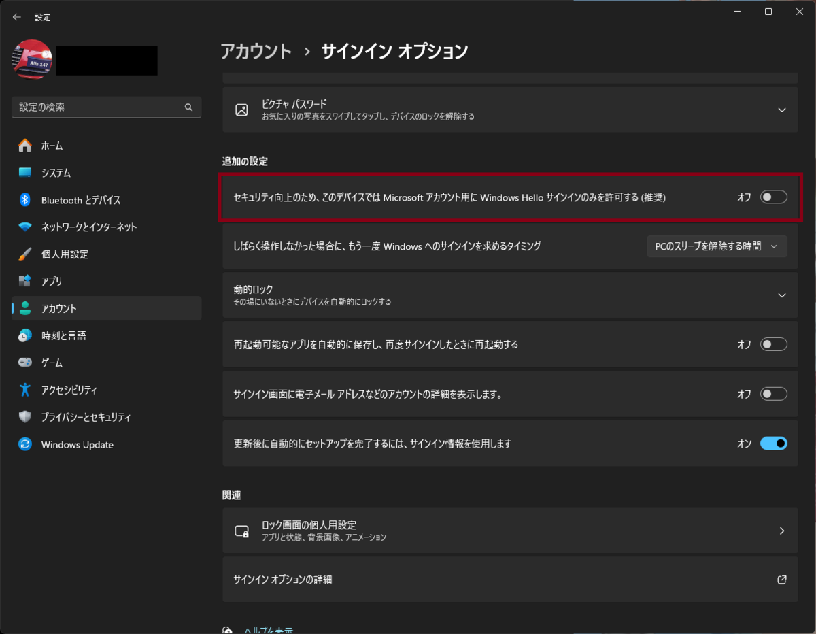
Task: Click the Apps icon in sidebar
Action: pos(25,281)
